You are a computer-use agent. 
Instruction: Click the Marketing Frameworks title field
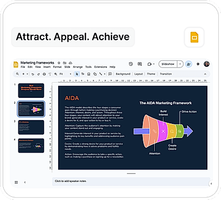tap(37, 62)
